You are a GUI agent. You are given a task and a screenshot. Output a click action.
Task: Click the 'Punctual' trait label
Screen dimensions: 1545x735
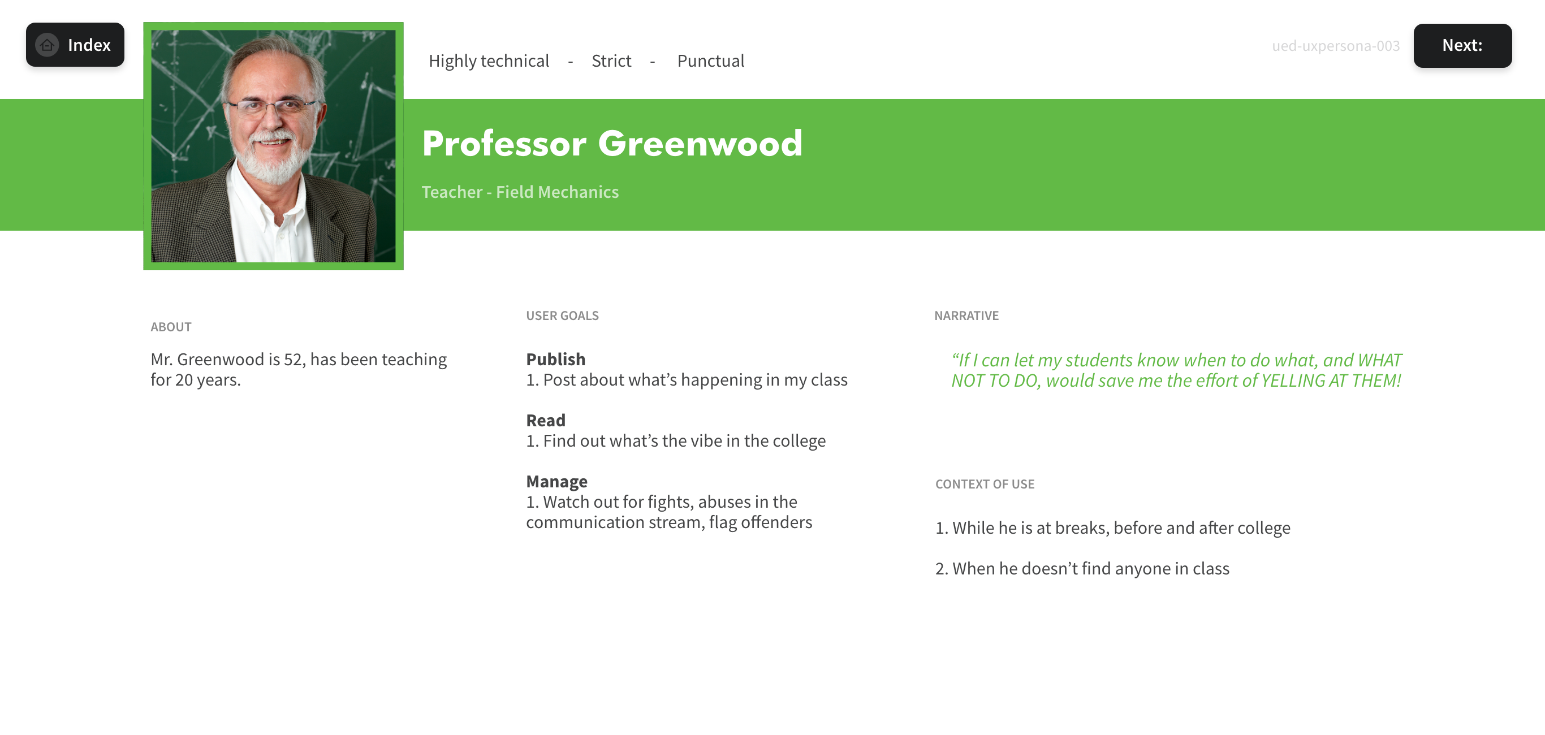[x=710, y=61]
